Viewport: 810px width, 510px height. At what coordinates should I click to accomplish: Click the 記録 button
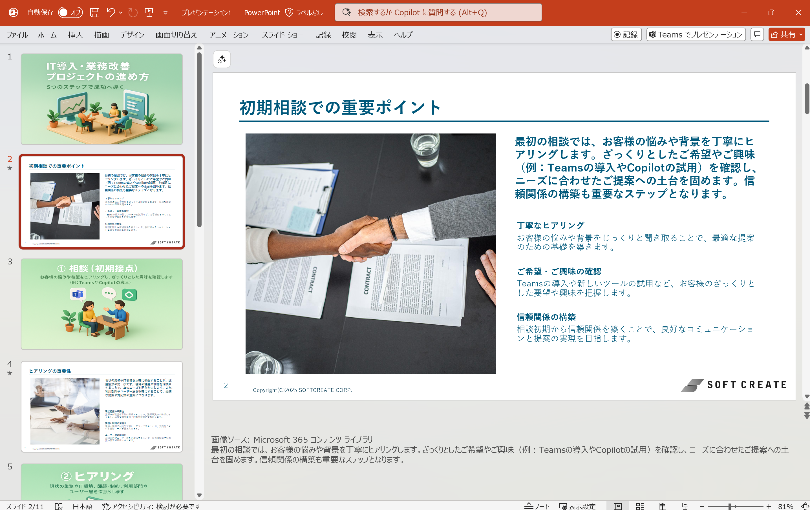point(626,34)
